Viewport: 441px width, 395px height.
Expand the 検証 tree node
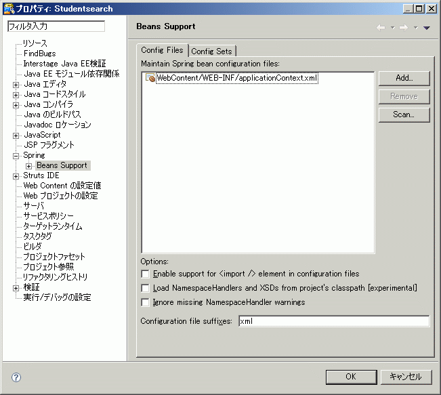point(16,288)
